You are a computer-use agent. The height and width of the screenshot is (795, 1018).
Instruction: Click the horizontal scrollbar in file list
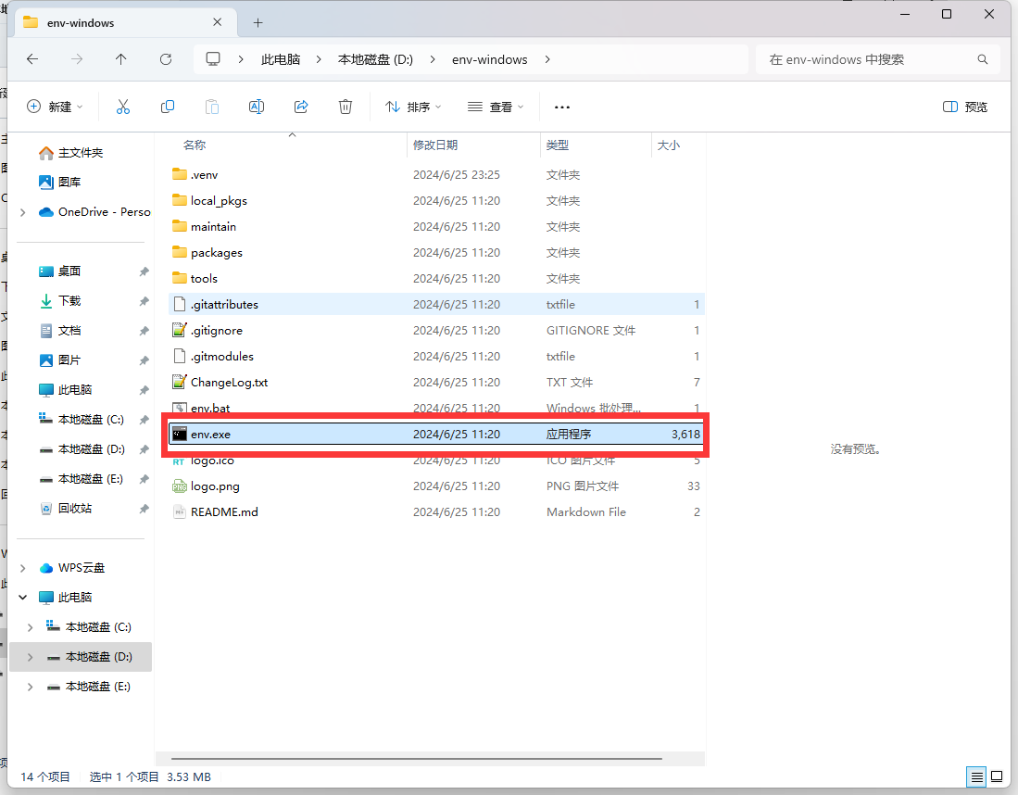pyautogui.click(x=417, y=758)
